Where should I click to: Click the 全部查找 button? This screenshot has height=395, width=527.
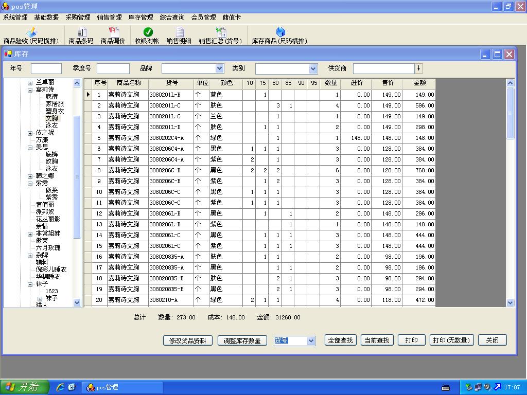click(341, 340)
